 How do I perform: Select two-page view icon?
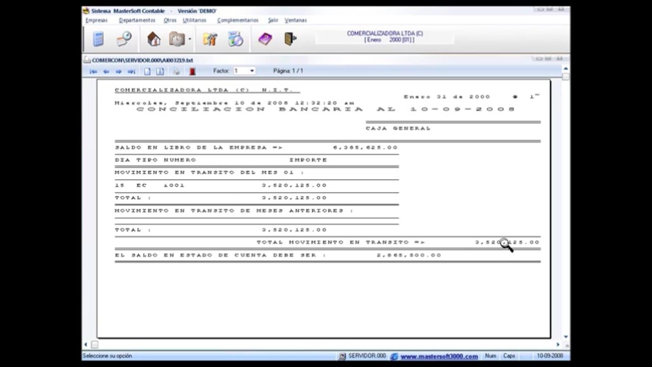[x=160, y=71]
